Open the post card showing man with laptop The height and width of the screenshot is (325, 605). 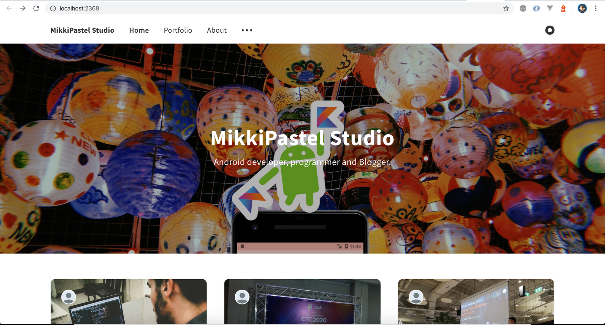click(x=129, y=302)
